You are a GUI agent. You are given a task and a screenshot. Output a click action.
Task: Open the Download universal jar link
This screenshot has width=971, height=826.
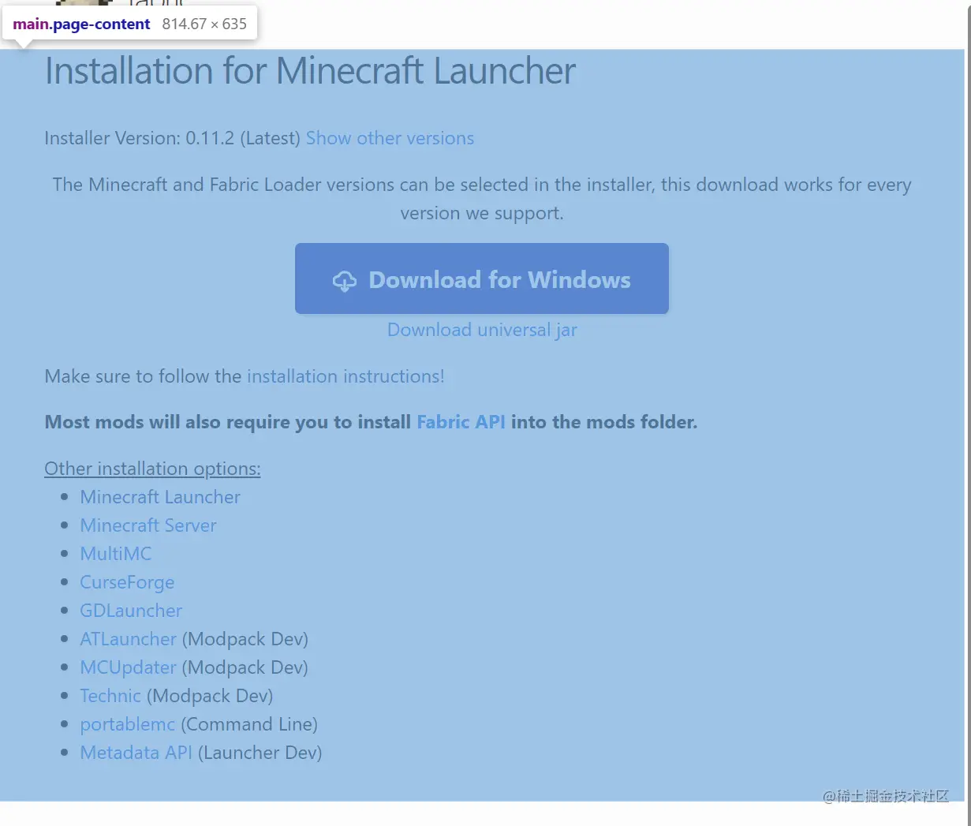482,330
